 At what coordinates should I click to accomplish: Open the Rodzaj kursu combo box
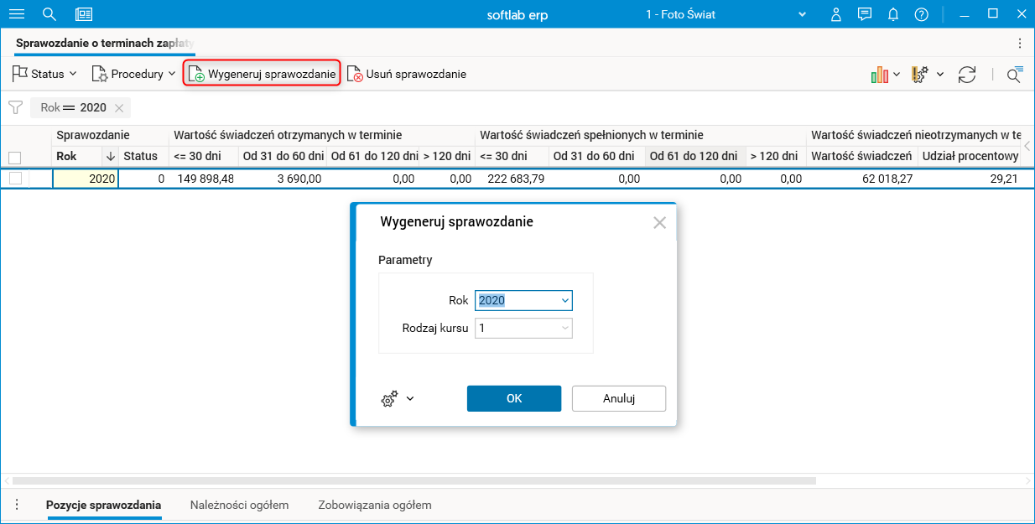564,329
